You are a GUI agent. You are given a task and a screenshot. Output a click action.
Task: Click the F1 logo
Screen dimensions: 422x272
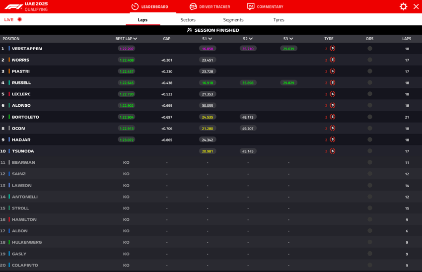tap(13, 7)
